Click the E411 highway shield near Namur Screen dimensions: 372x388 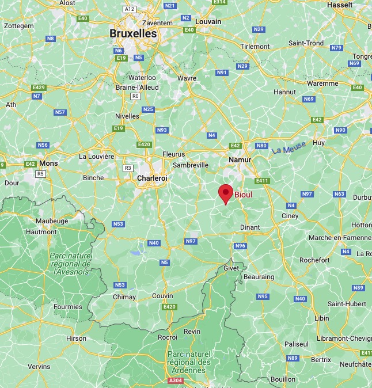(262, 181)
